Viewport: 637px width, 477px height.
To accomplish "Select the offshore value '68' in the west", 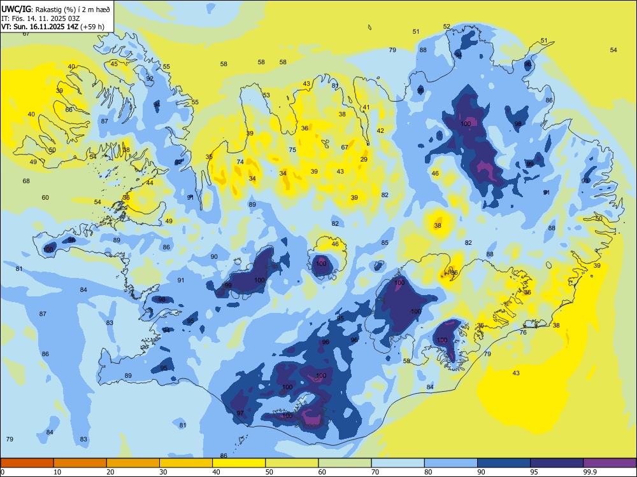I will 26,181.
